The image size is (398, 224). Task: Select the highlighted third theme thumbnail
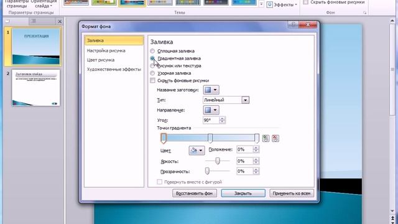132,2
